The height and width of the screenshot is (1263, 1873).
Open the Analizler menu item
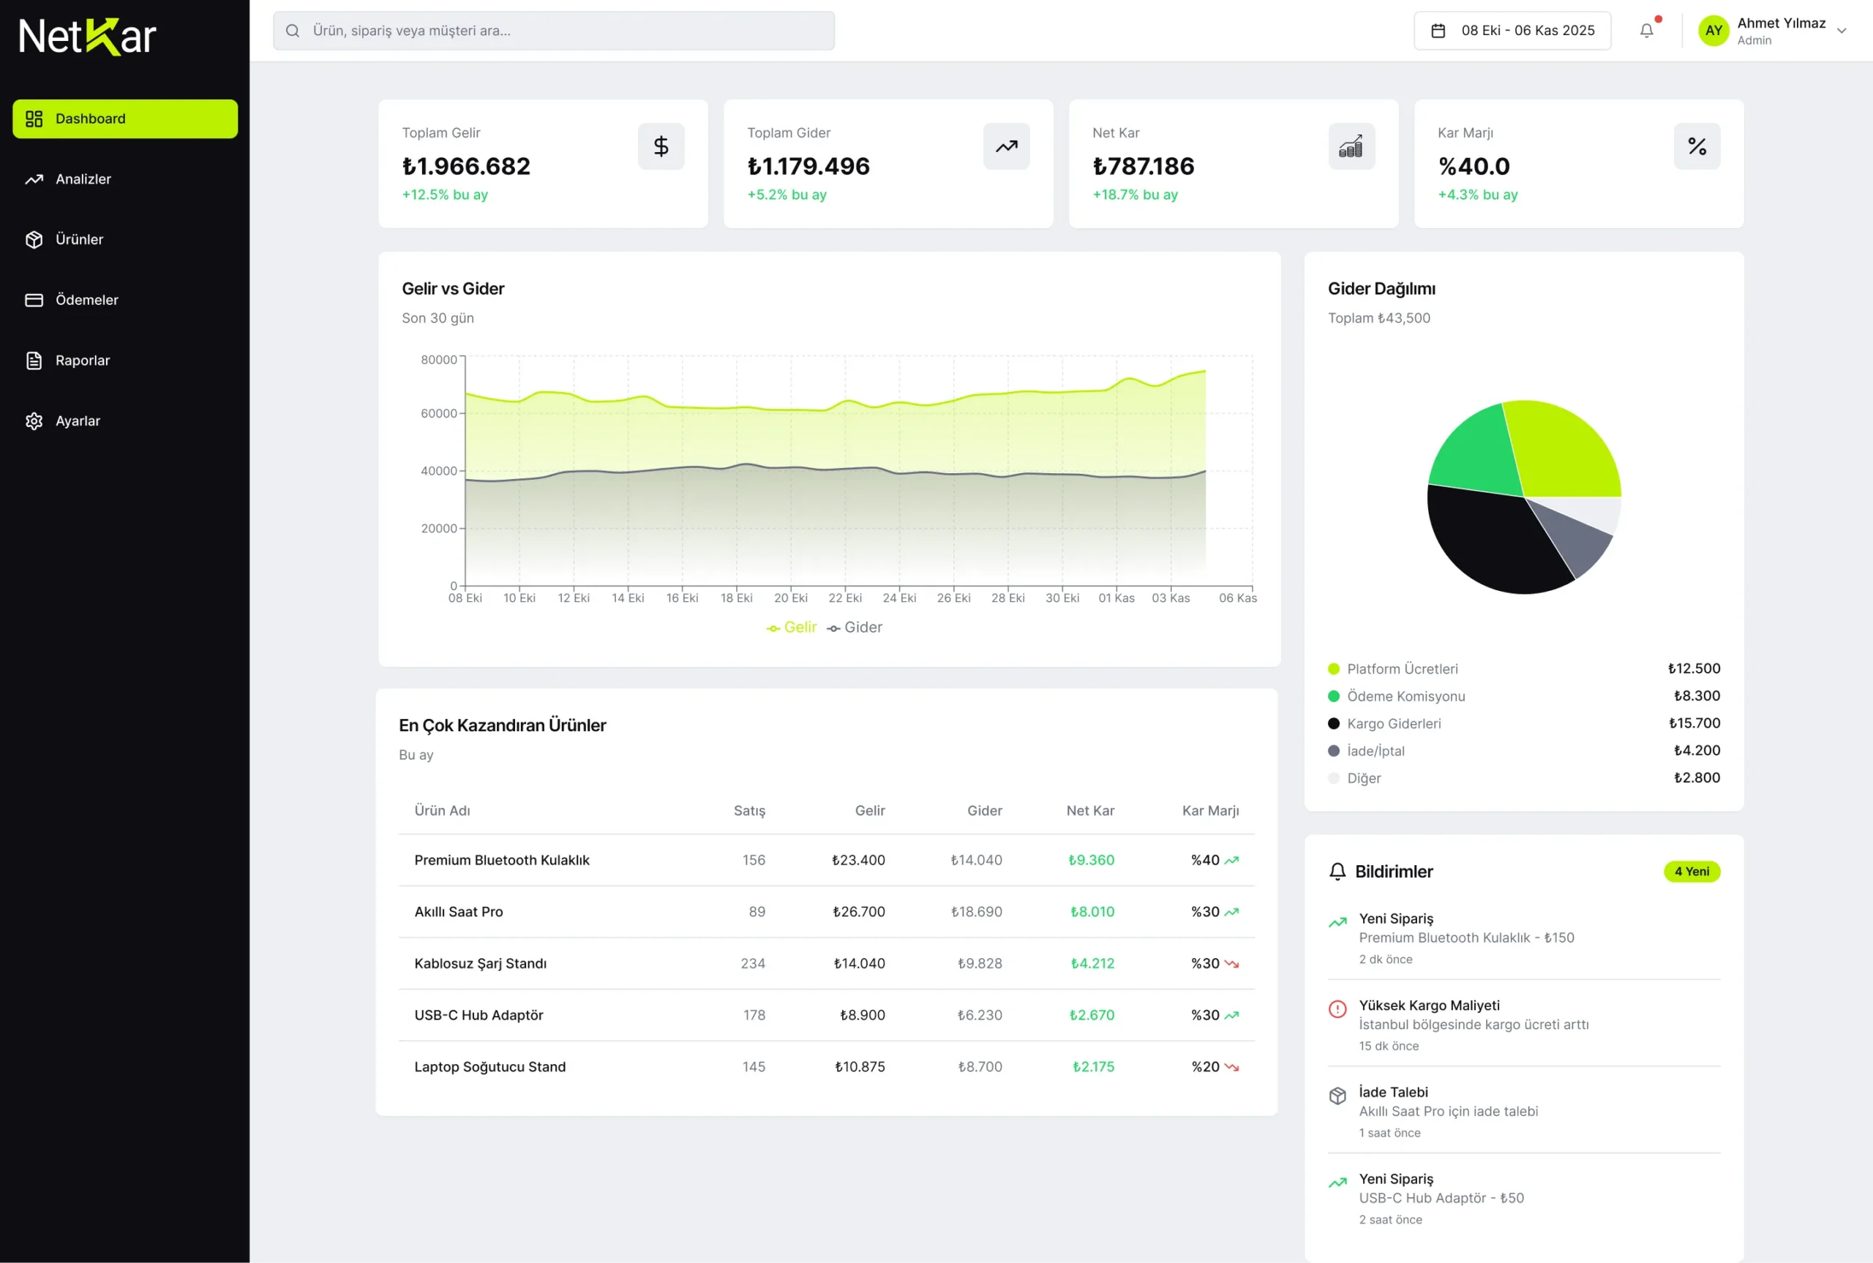tap(83, 179)
